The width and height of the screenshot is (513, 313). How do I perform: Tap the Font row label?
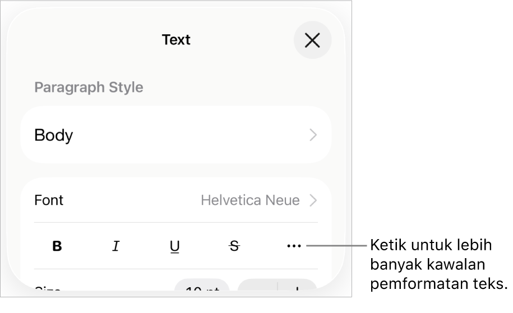49,200
